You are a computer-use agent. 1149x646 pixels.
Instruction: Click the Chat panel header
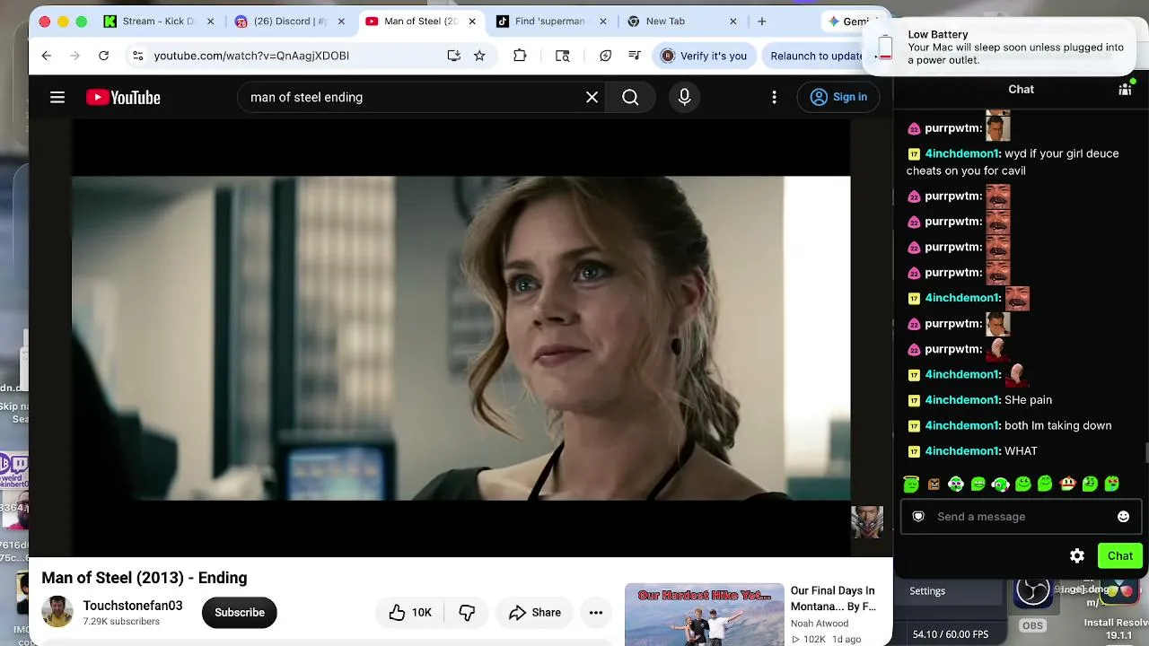click(1021, 89)
